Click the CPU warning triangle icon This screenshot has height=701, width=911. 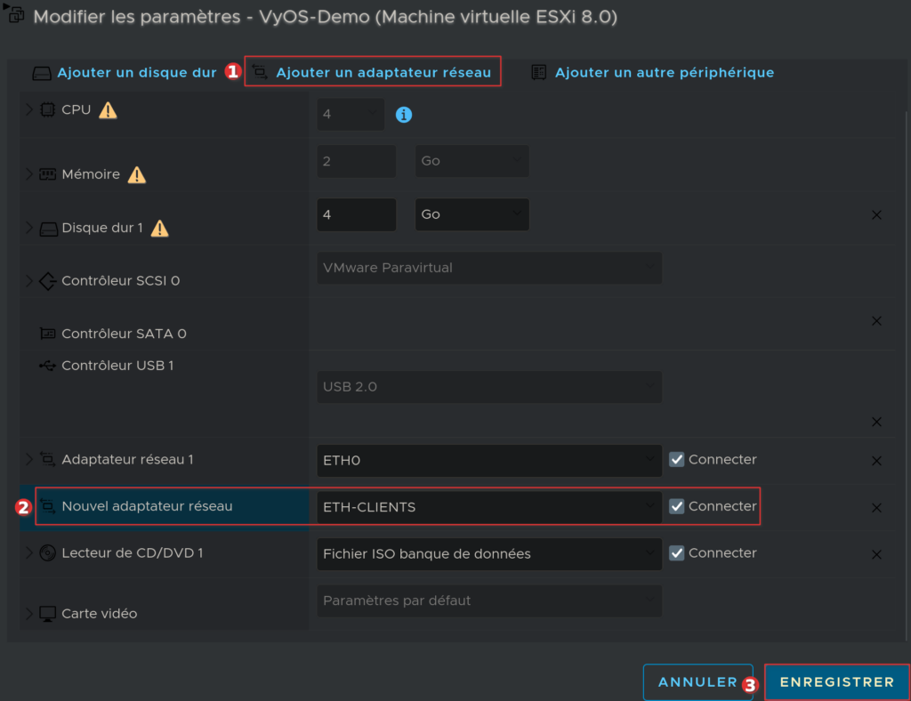(108, 110)
